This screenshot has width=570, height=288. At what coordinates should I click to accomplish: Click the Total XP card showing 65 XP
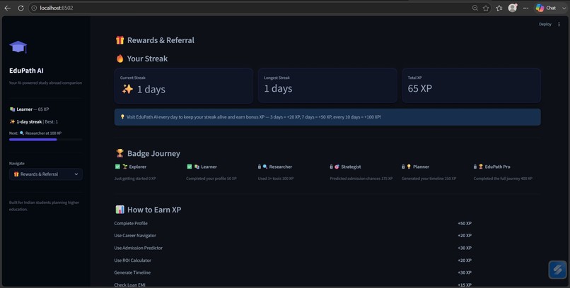click(472, 86)
